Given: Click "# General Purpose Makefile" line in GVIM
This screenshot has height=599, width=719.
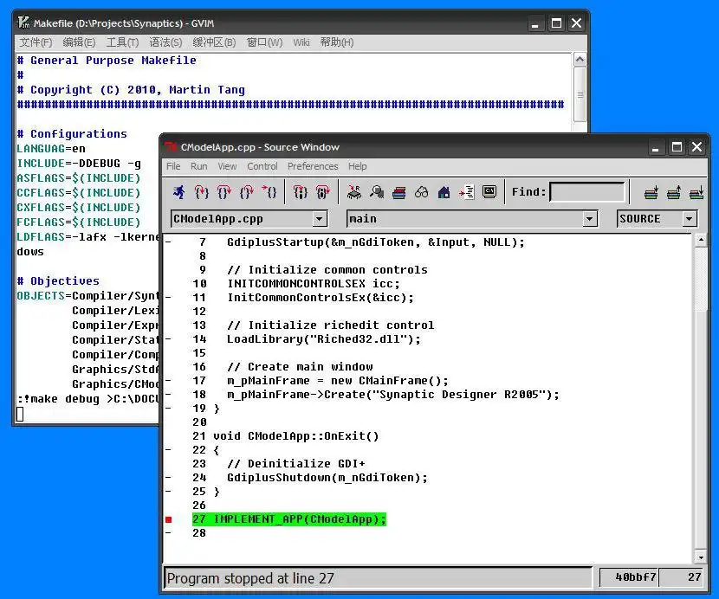Looking at the screenshot, I should (107, 61).
